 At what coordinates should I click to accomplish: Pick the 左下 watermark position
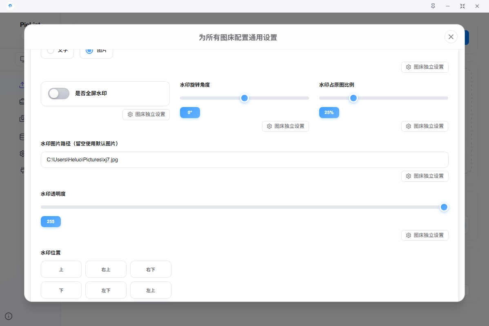(106, 290)
